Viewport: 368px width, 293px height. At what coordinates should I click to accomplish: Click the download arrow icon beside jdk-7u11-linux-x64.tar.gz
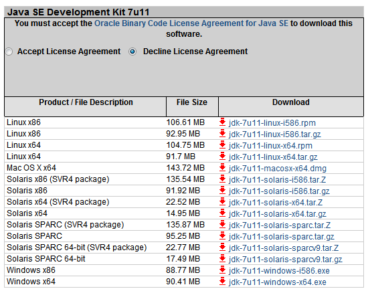coord(222,157)
